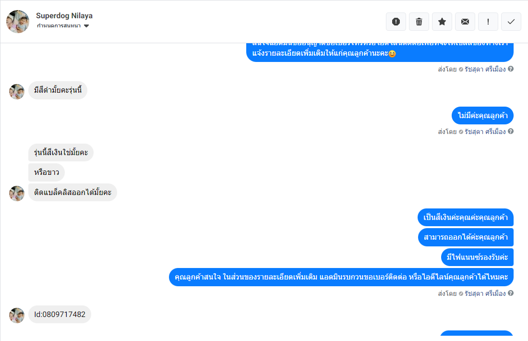Click avatar beside 'มีสีดำมั้ยคะรุ่นนี้' message
This screenshot has height=341, width=528.
pyautogui.click(x=17, y=92)
